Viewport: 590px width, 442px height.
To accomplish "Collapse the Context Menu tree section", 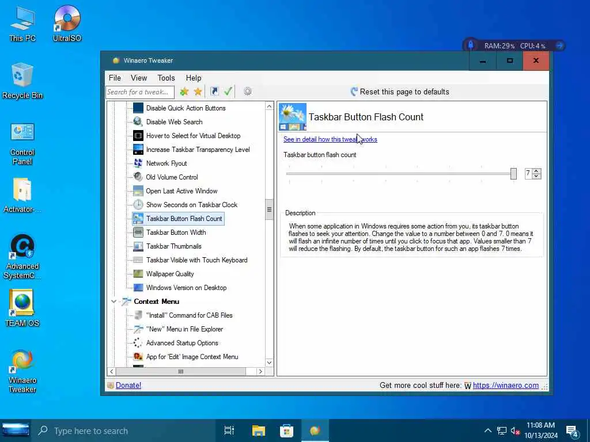I will click(114, 302).
